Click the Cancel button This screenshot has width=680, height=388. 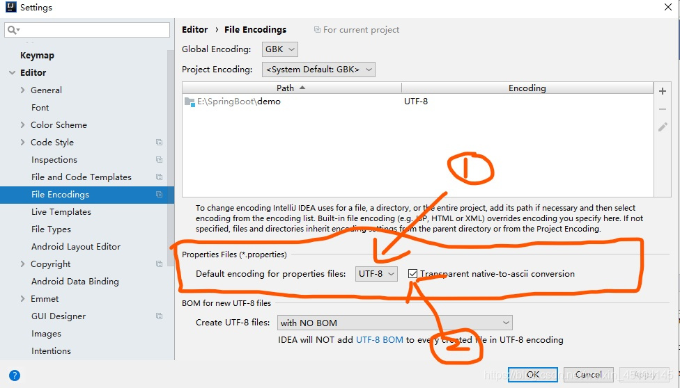coord(589,375)
